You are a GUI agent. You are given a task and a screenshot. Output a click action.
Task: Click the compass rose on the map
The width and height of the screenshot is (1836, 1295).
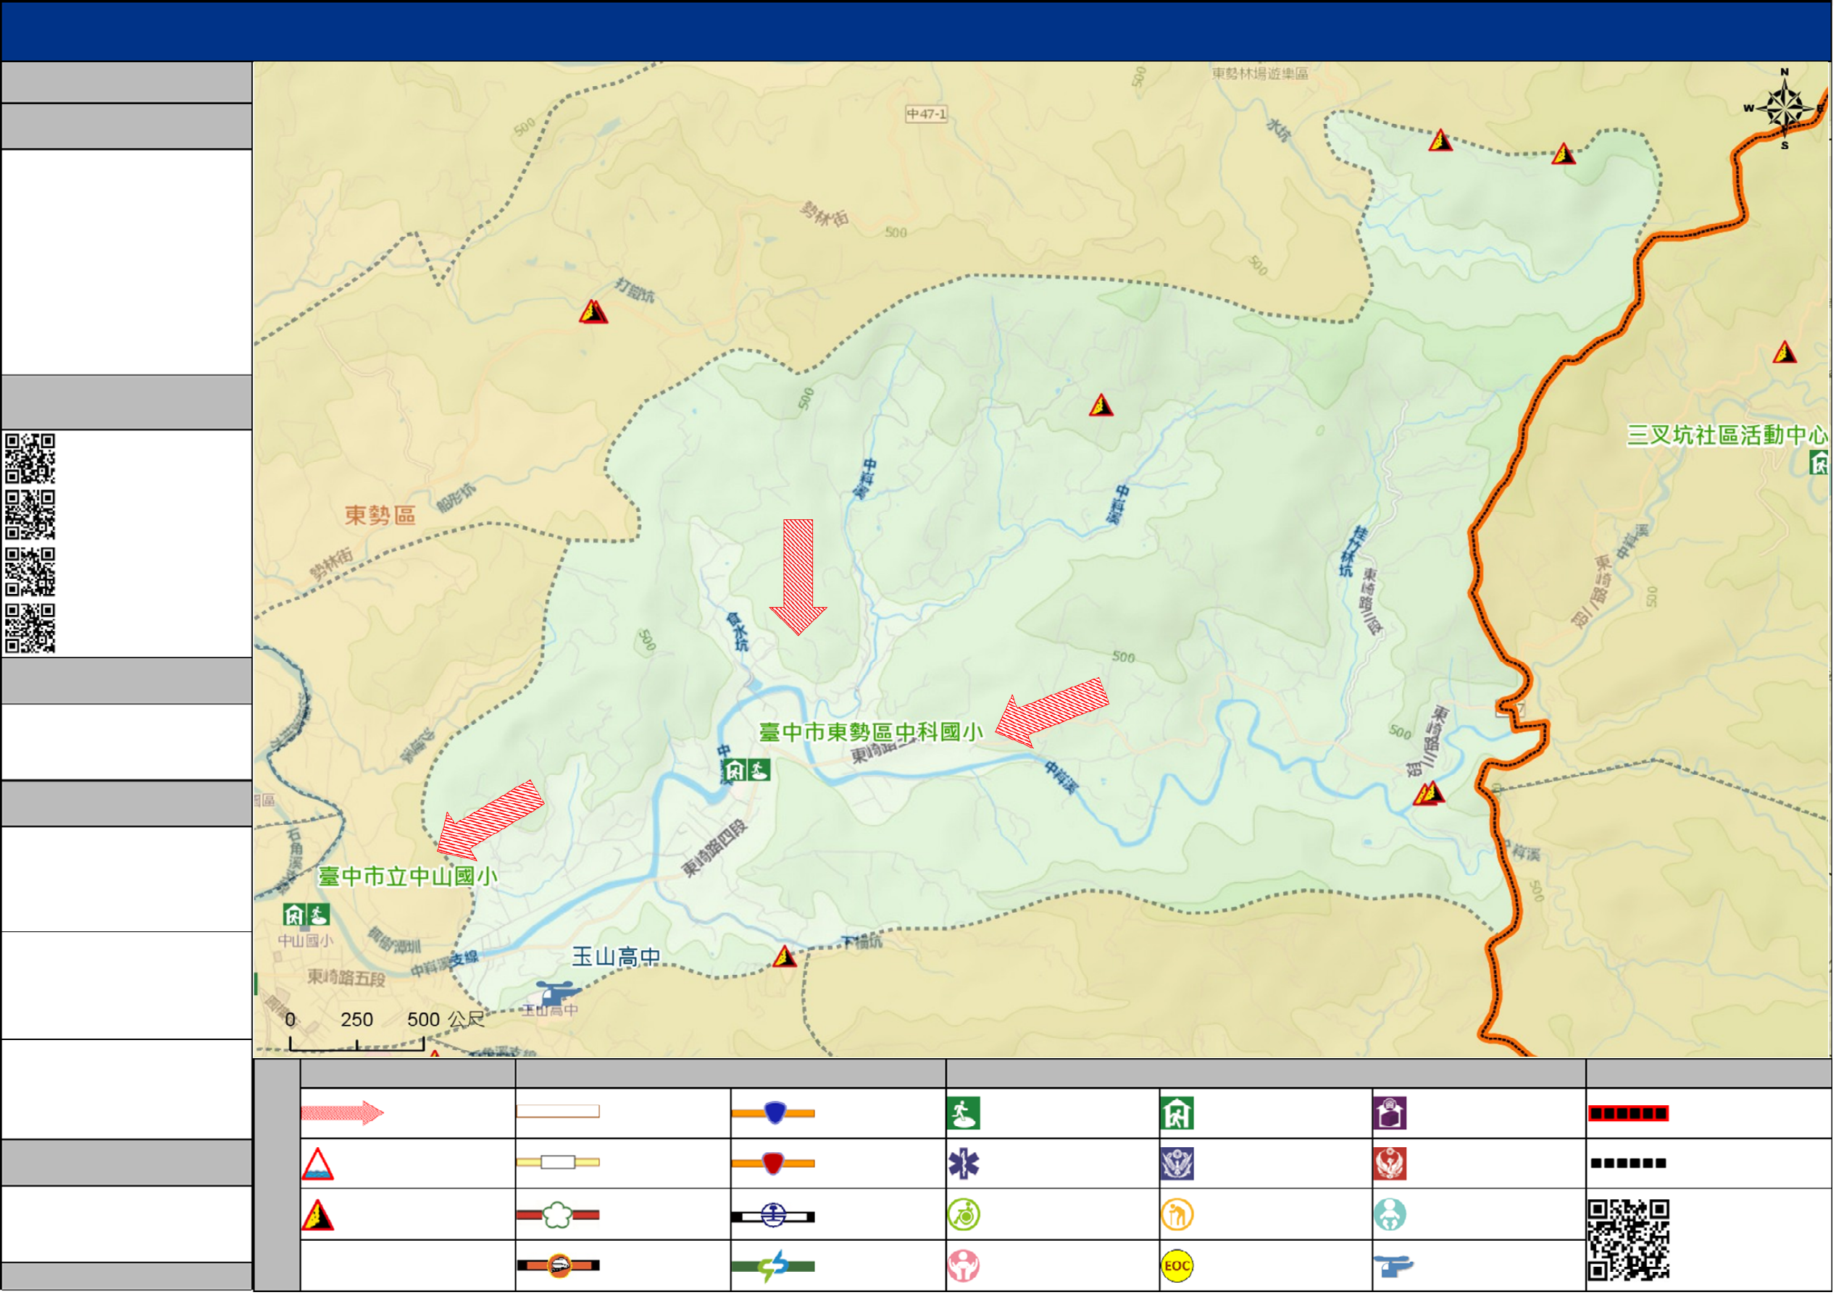coord(1785,109)
